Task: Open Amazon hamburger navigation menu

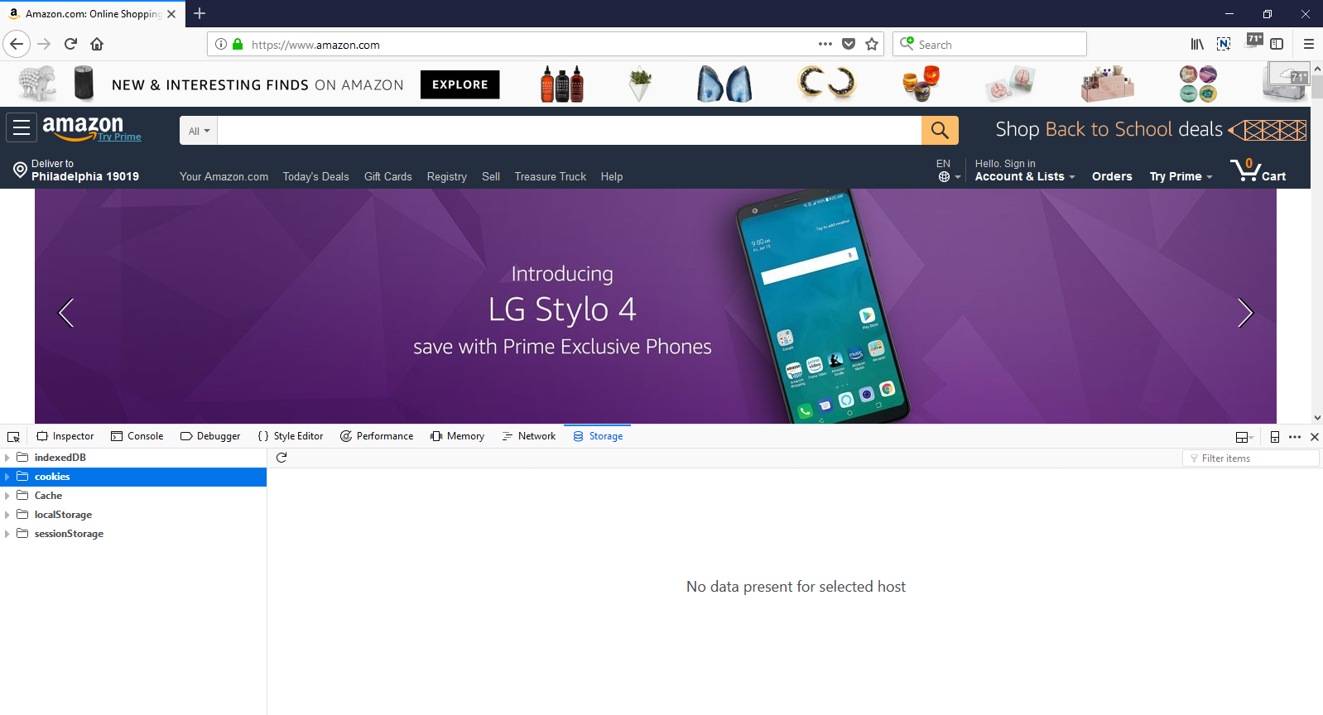Action: pos(22,127)
